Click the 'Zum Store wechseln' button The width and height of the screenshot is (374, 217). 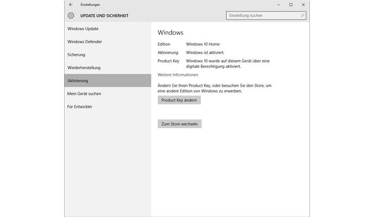coord(179,124)
